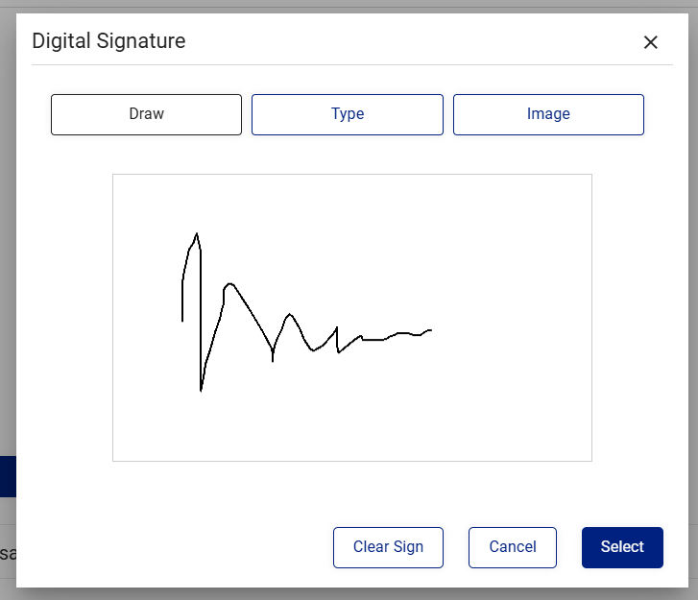Click the dark blue button behind the dialog
This screenshot has height=600, width=698.
8,476
